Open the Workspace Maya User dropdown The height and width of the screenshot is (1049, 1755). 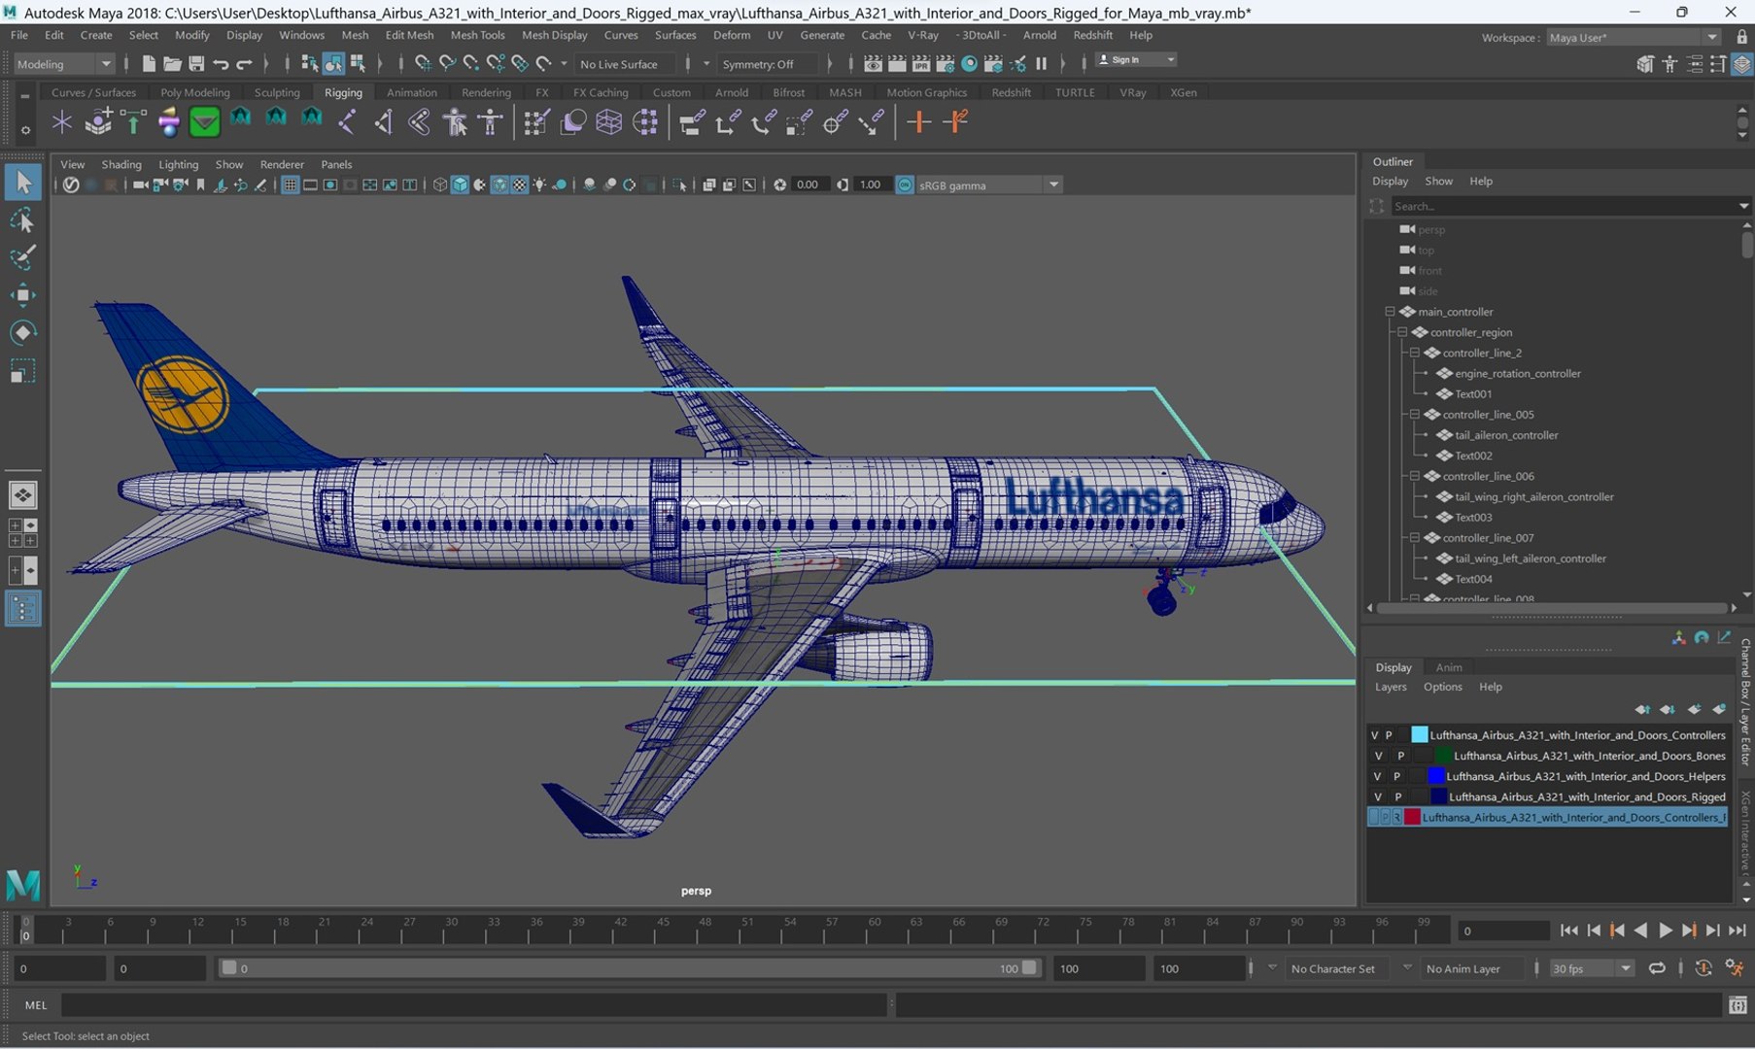pyautogui.click(x=1633, y=37)
